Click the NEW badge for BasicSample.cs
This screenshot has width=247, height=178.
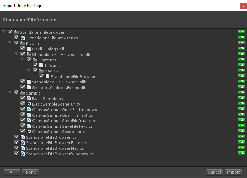pos(241,99)
